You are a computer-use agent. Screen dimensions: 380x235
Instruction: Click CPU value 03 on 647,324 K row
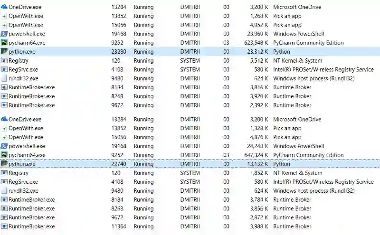[x=226, y=155]
